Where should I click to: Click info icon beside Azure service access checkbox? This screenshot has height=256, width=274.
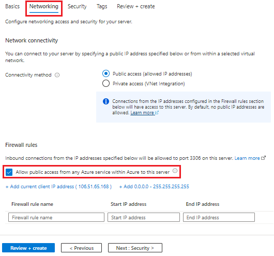[175, 171]
